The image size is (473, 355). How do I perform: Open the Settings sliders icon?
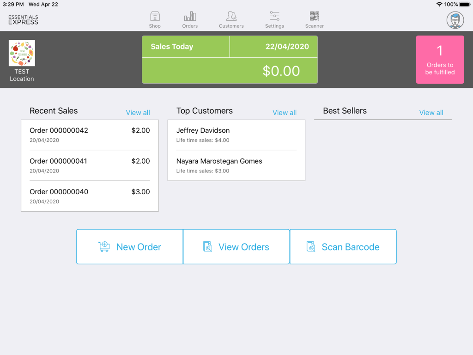coord(274,16)
